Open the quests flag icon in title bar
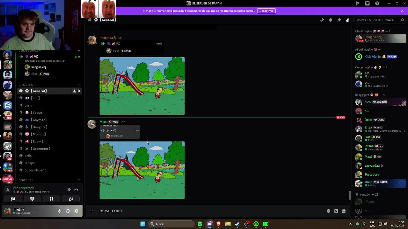This screenshot has width=408, height=229. 358,3
